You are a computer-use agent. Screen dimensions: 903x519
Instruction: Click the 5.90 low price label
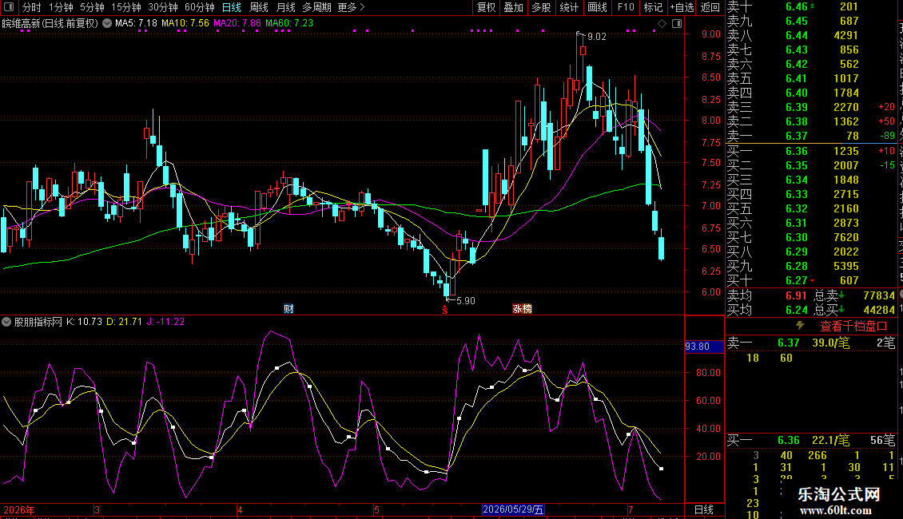(x=465, y=301)
